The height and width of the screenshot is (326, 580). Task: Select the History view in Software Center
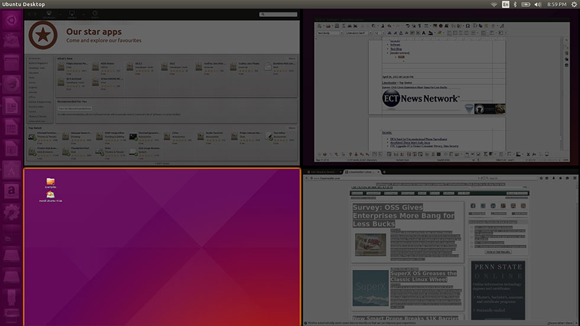[x=95, y=14]
